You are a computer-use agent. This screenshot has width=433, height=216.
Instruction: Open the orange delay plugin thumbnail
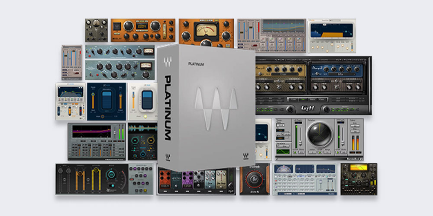pos(143,30)
